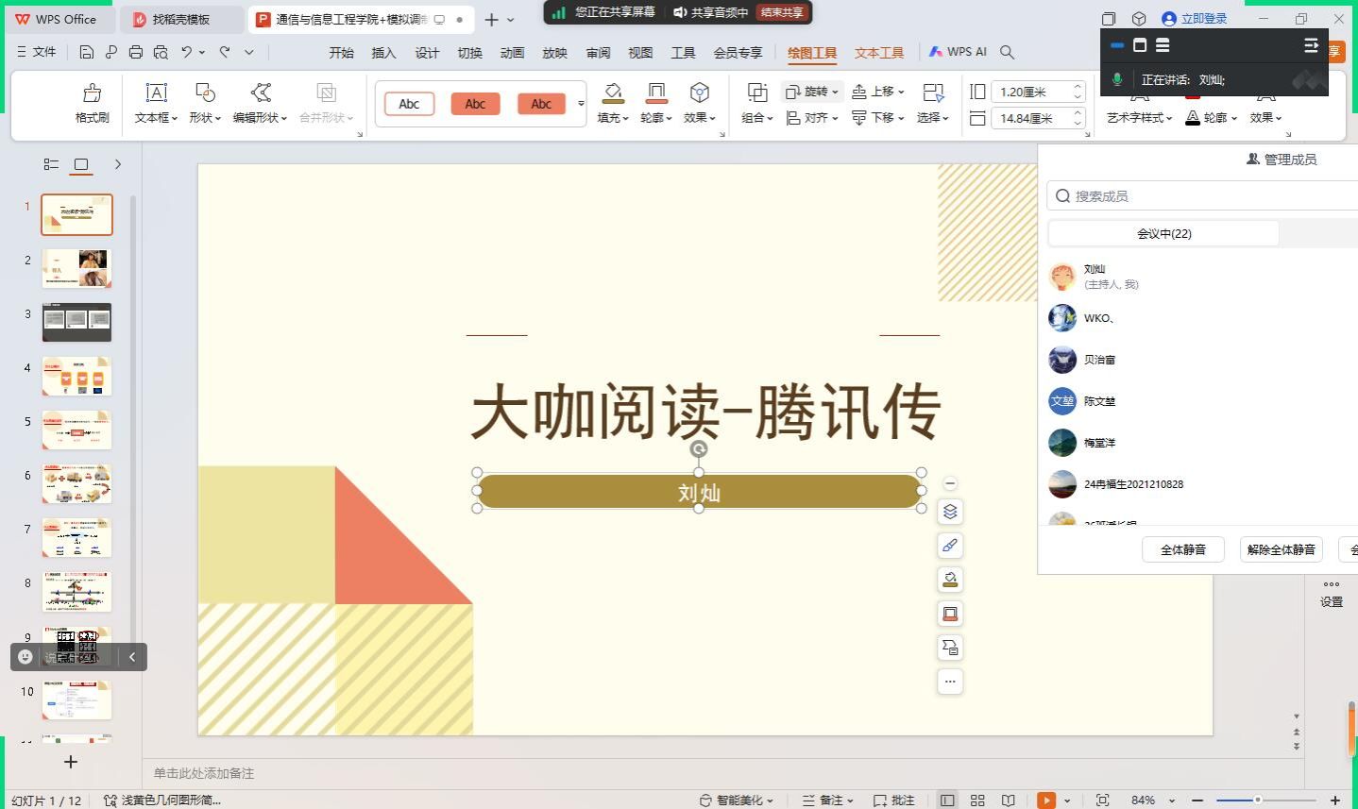Click the Edit Shape (编辑形状) icon
The height and width of the screenshot is (809, 1358).
point(260,93)
